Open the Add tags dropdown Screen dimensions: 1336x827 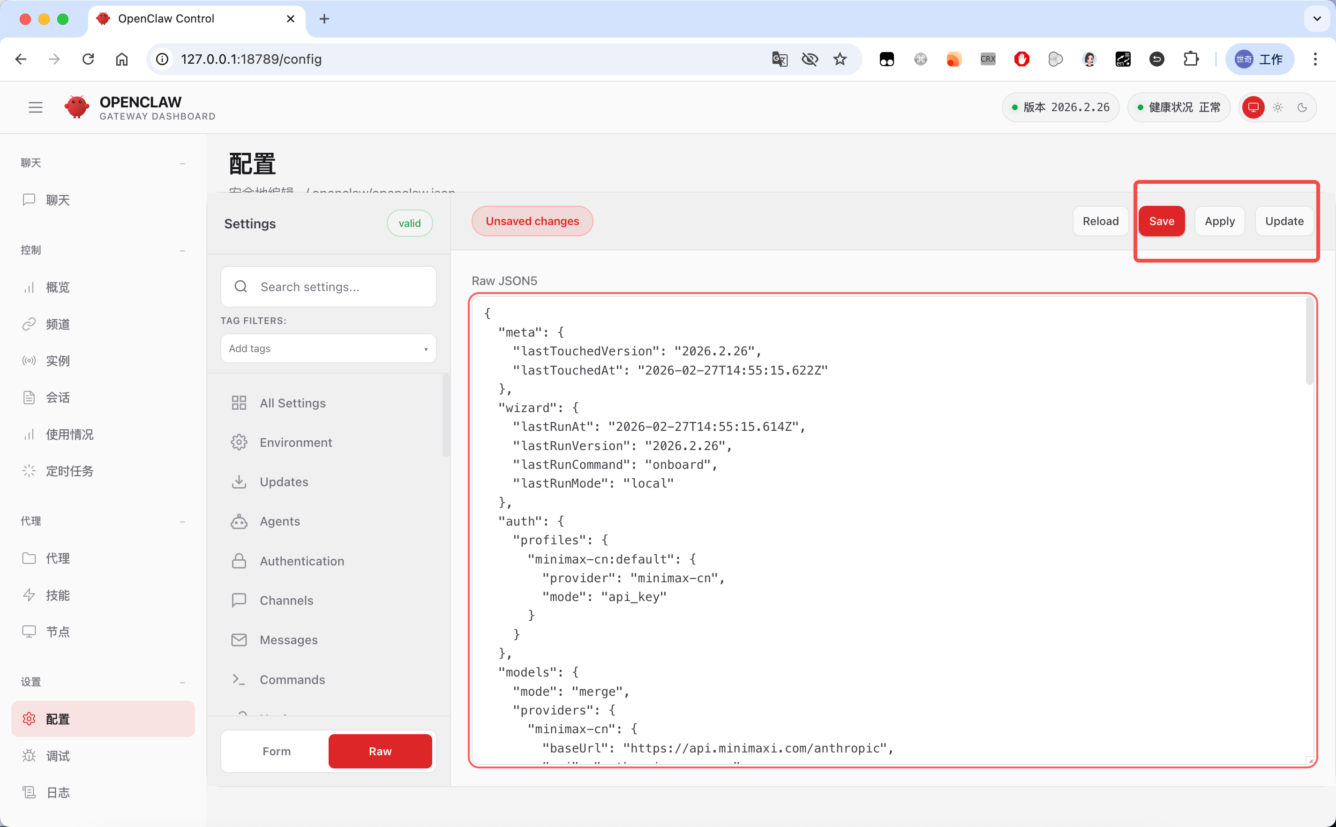pyautogui.click(x=328, y=348)
